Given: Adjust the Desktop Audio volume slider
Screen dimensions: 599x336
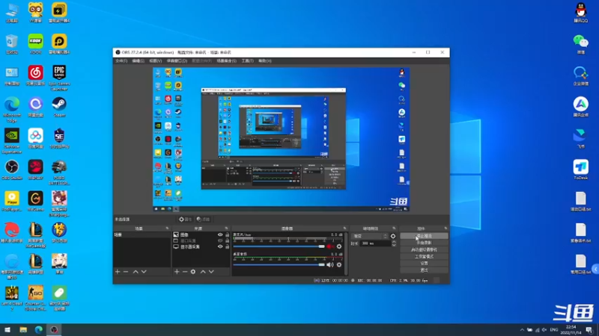Looking at the screenshot, I should click(279, 265).
